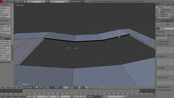Add a new screen layout with plus icon
Screen dimensions: 174x98
(x=42, y=2)
